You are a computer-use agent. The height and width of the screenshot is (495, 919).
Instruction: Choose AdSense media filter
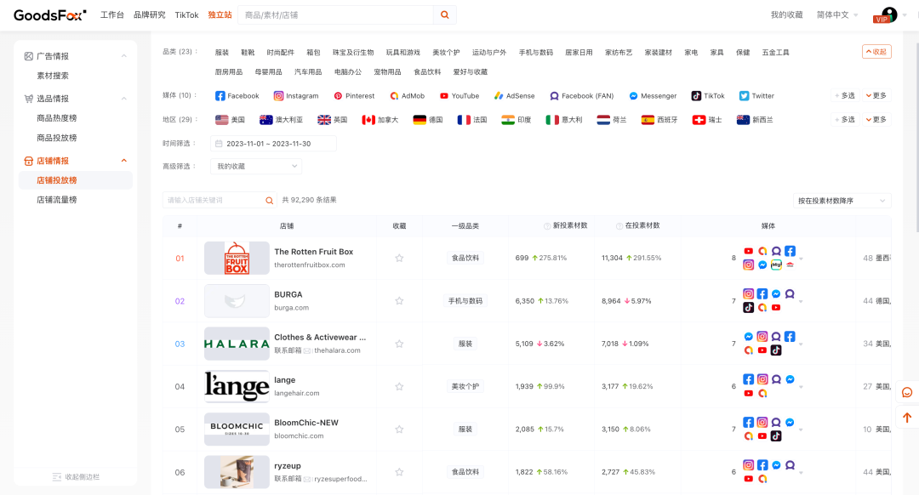click(x=514, y=96)
